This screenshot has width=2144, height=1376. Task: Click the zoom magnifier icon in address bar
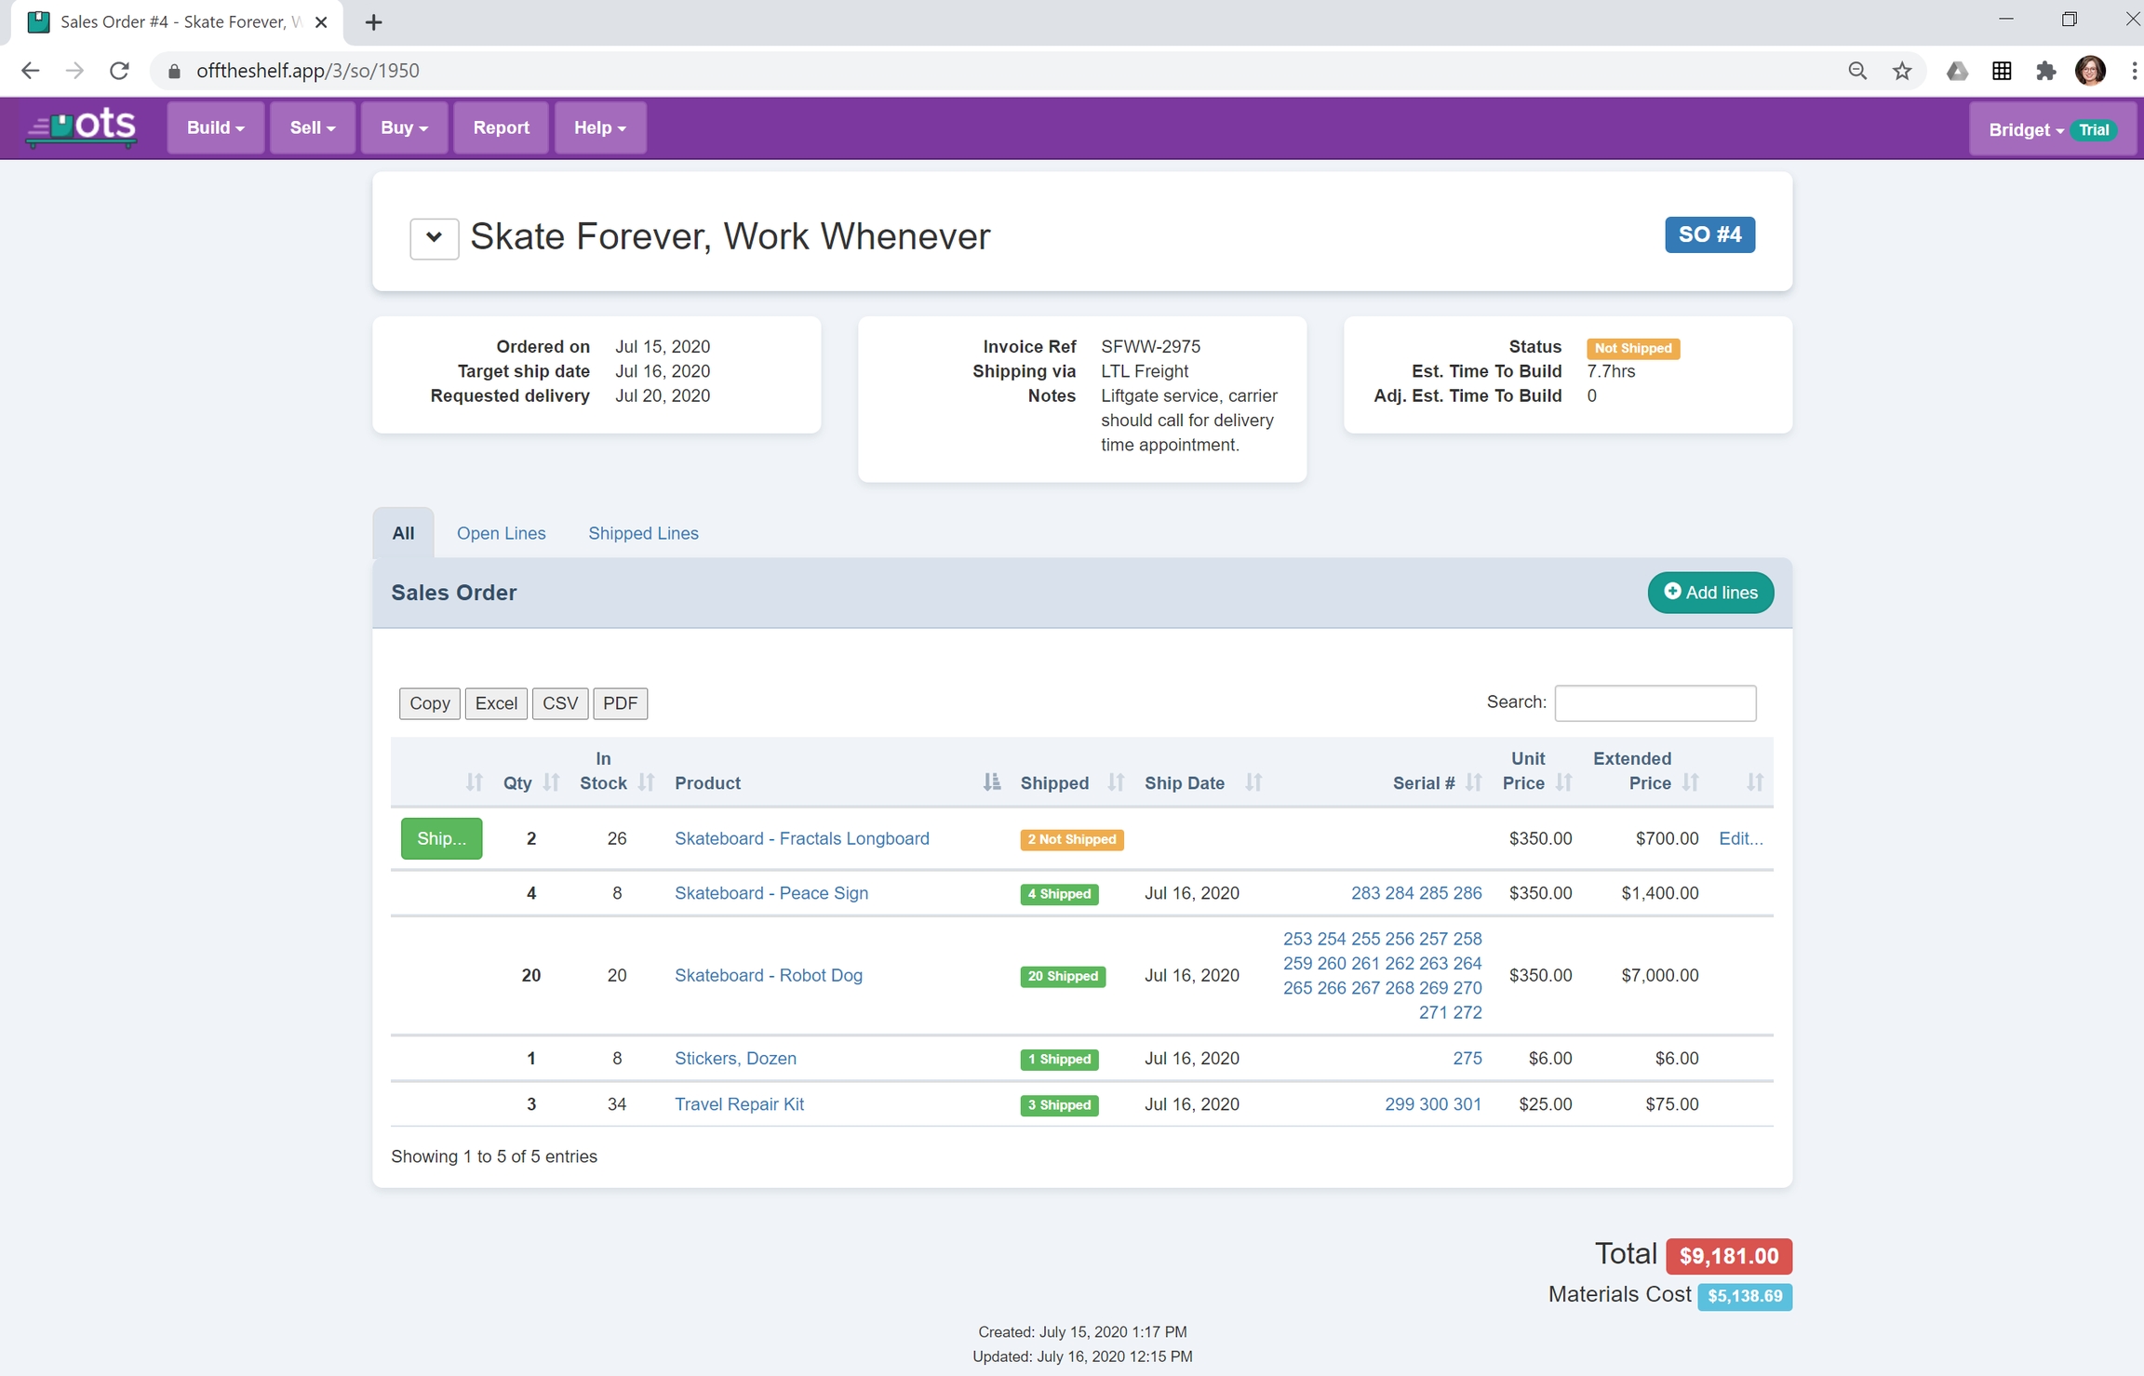click(1857, 71)
